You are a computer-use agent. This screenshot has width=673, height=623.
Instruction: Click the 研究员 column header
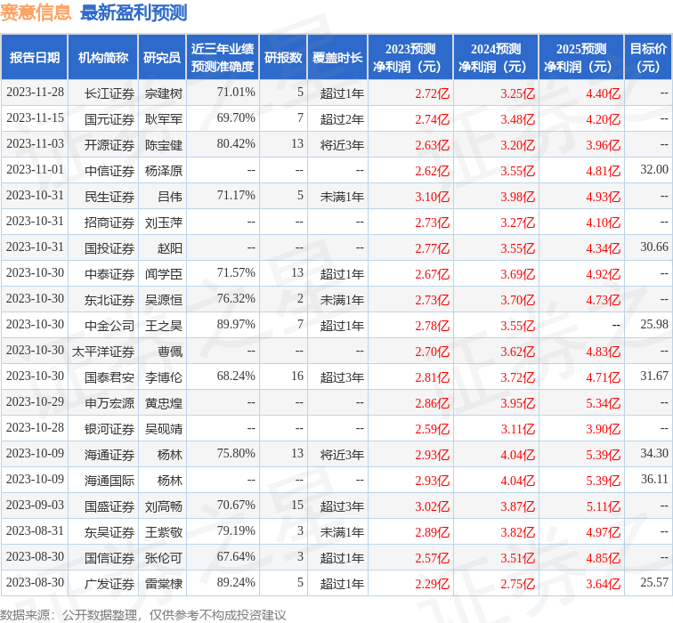pos(162,58)
